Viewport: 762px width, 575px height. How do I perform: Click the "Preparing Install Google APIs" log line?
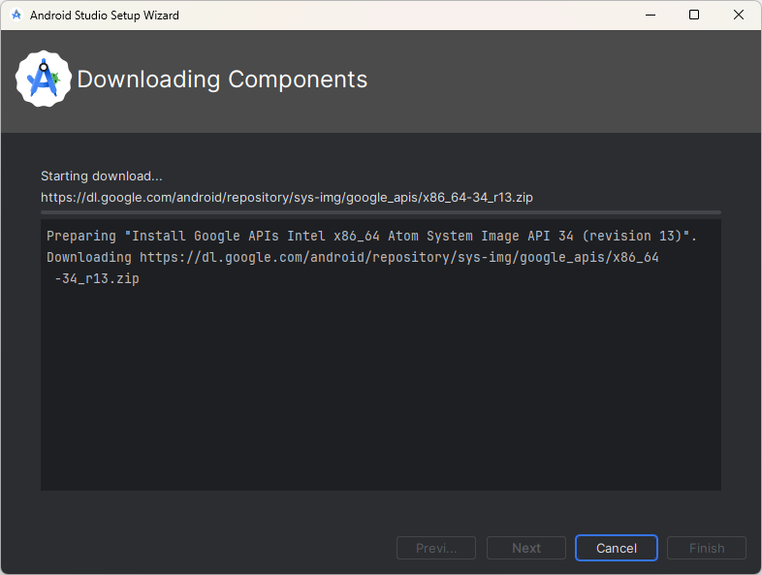pyautogui.click(x=371, y=237)
